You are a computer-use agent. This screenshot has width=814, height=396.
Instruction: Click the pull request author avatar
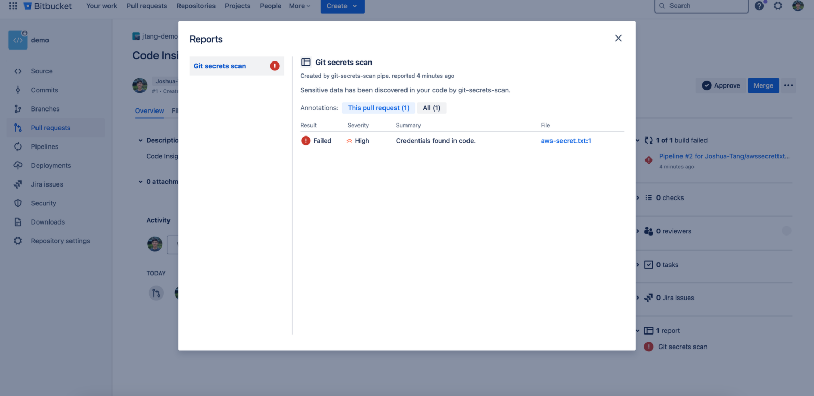click(139, 85)
